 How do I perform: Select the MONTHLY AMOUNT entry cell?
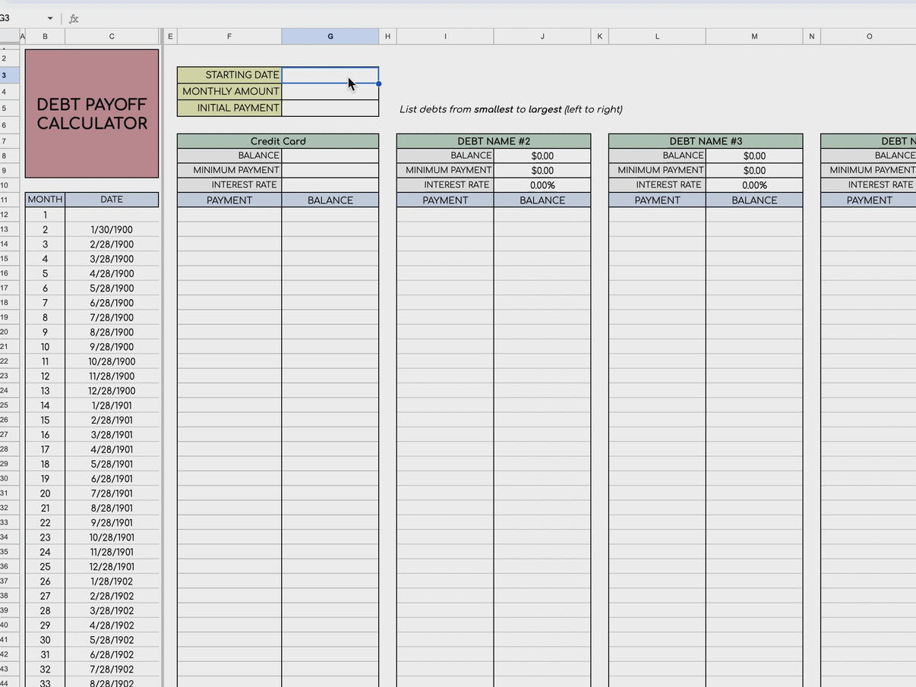tap(330, 91)
